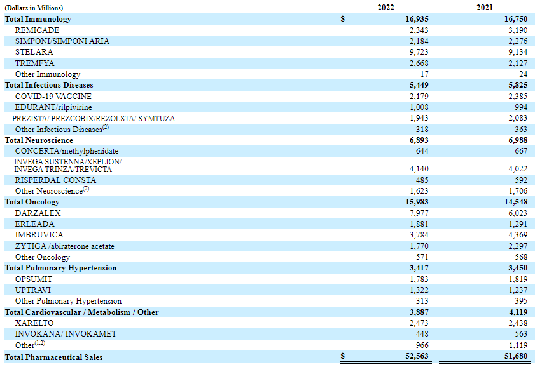
Task: Select INVOKANA/ INVOKAMET row label
Action: pyautogui.click(x=66, y=334)
